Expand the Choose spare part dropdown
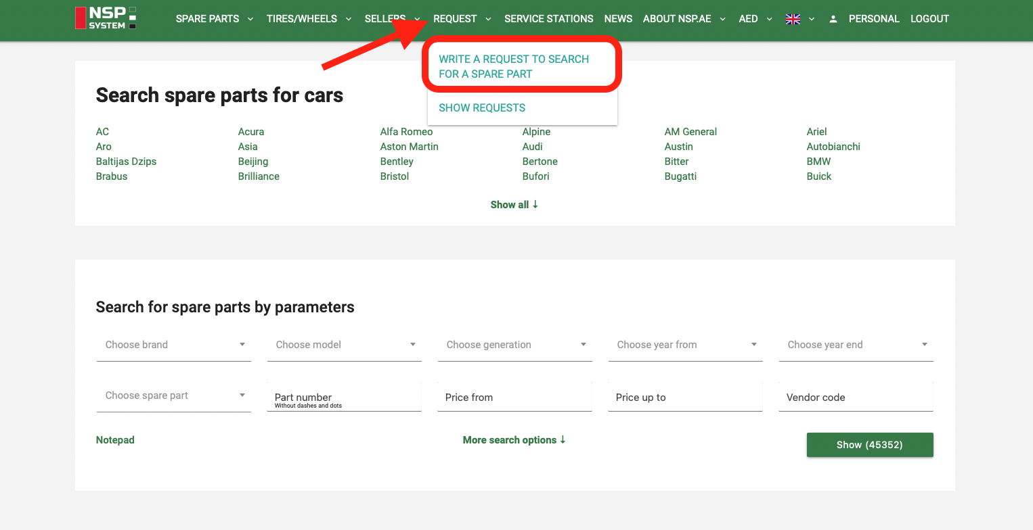This screenshot has width=1033, height=530. (x=174, y=395)
